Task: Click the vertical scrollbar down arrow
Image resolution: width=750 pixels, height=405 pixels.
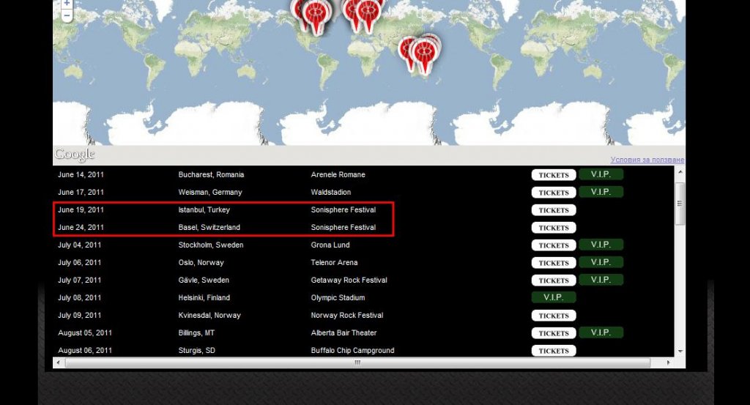Action: (x=680, y=352)
